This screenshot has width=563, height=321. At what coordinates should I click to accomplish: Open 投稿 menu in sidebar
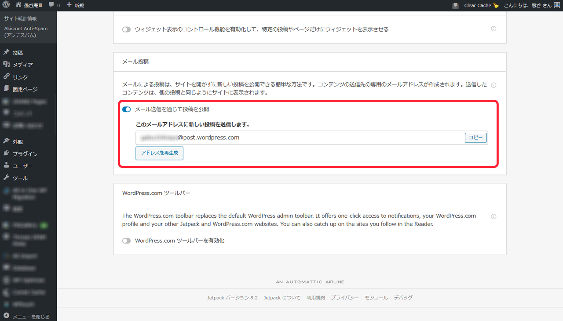(x=18, y=53)
